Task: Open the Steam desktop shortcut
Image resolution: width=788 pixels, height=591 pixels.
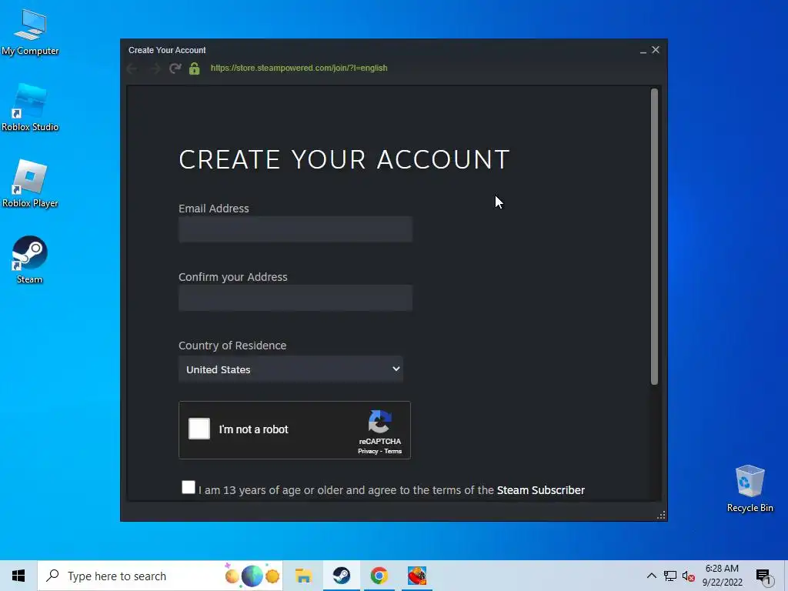Action: 30,260
